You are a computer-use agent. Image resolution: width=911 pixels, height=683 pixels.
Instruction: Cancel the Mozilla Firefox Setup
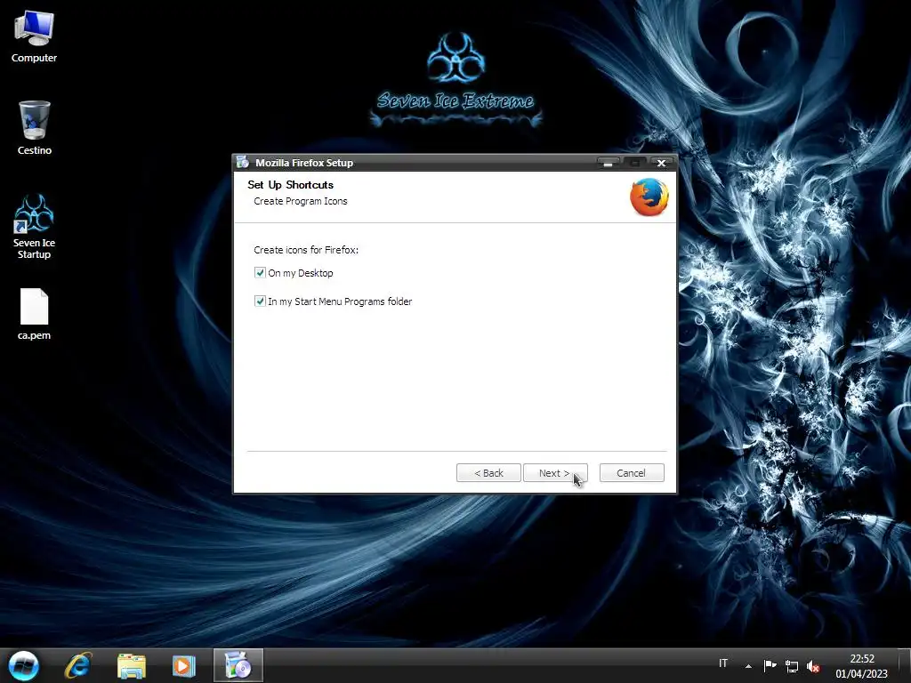pyautogui.click(x=632, y=473)
